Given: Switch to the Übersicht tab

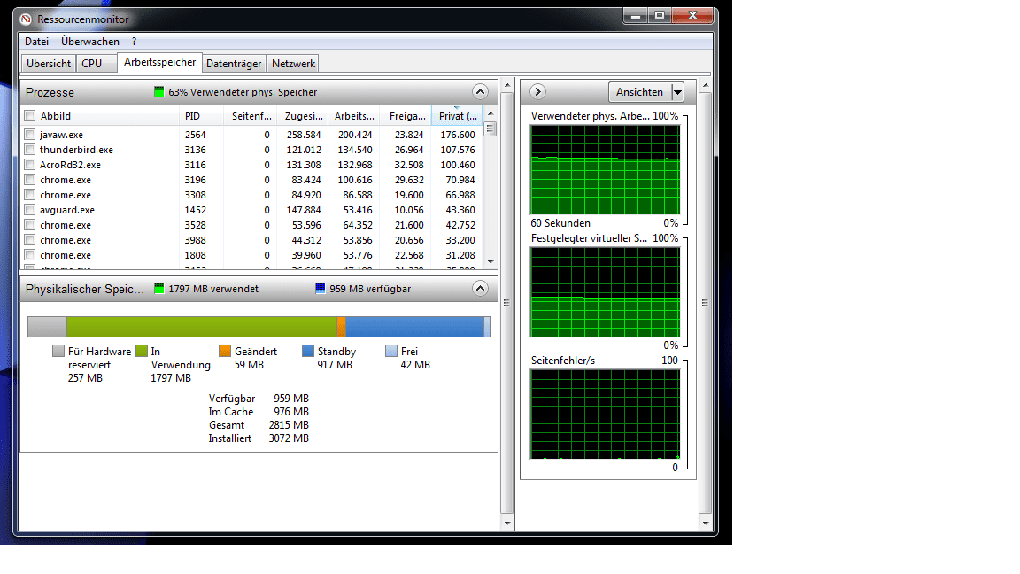Looking at the screenshot, I should point(49,63).
